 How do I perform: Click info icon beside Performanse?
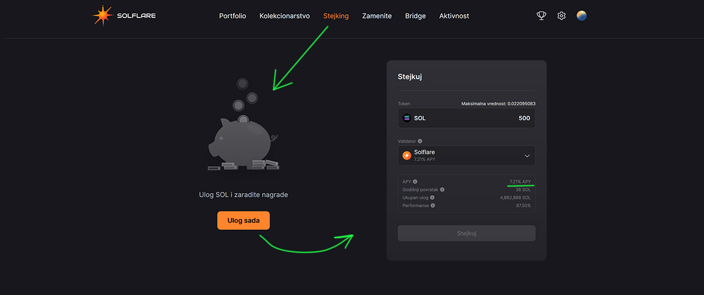tap(433, 206)
